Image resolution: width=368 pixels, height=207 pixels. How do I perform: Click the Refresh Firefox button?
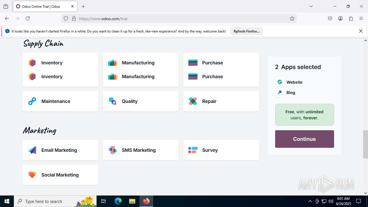[247, 31]
